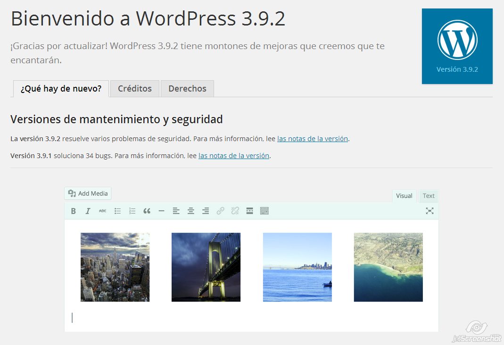The height and width of the screenshot is (345, 504).
Task: Select the aerial coastline image
Action: click(388, 267)
